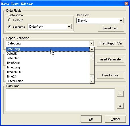Select DateLong in the dropdown list
130x126 pixels.
[x=48, y=49]
